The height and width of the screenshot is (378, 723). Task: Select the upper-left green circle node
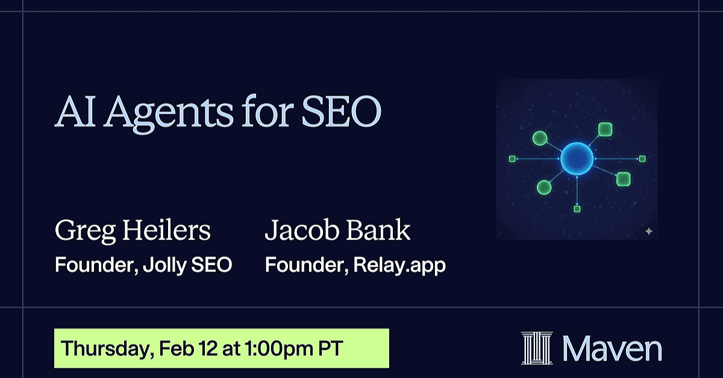540,138
